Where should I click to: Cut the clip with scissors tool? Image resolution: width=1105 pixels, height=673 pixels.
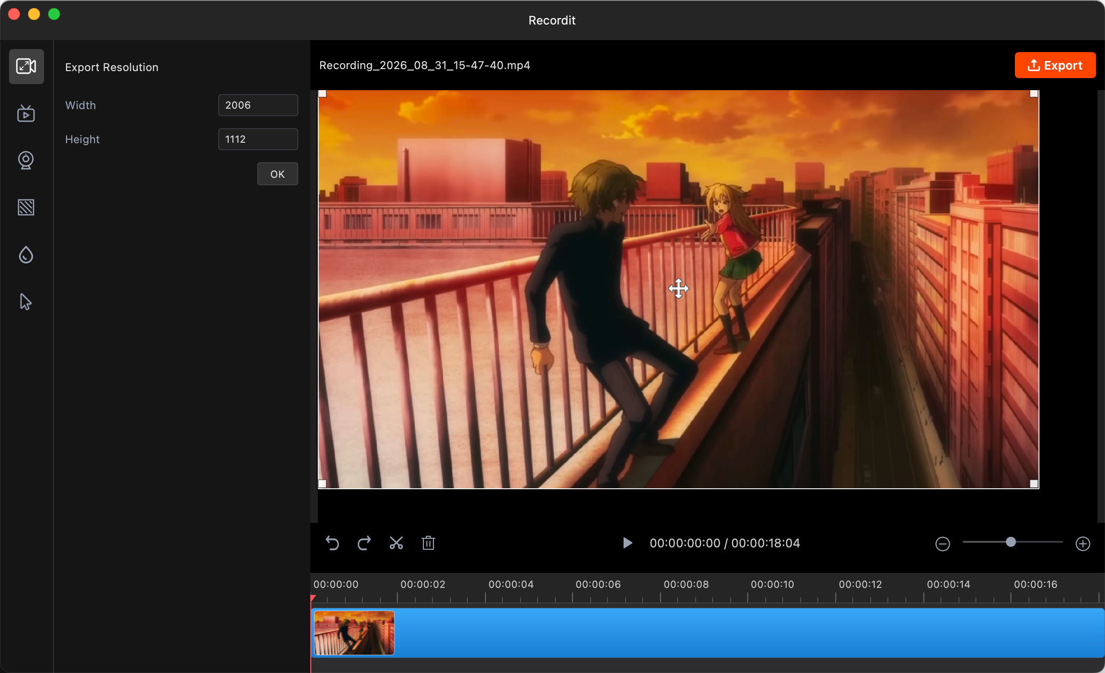click(x=396, y=543)
